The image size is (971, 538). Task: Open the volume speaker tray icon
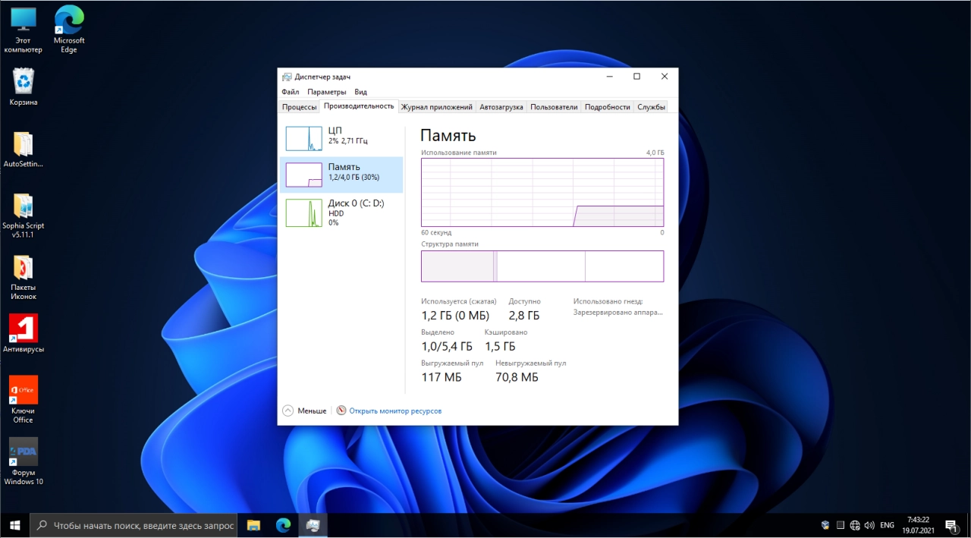pos(869,525)
